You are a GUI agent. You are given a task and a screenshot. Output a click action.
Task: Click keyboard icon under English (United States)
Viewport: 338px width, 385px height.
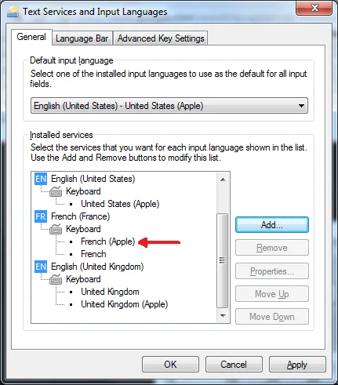pos(56,191)
